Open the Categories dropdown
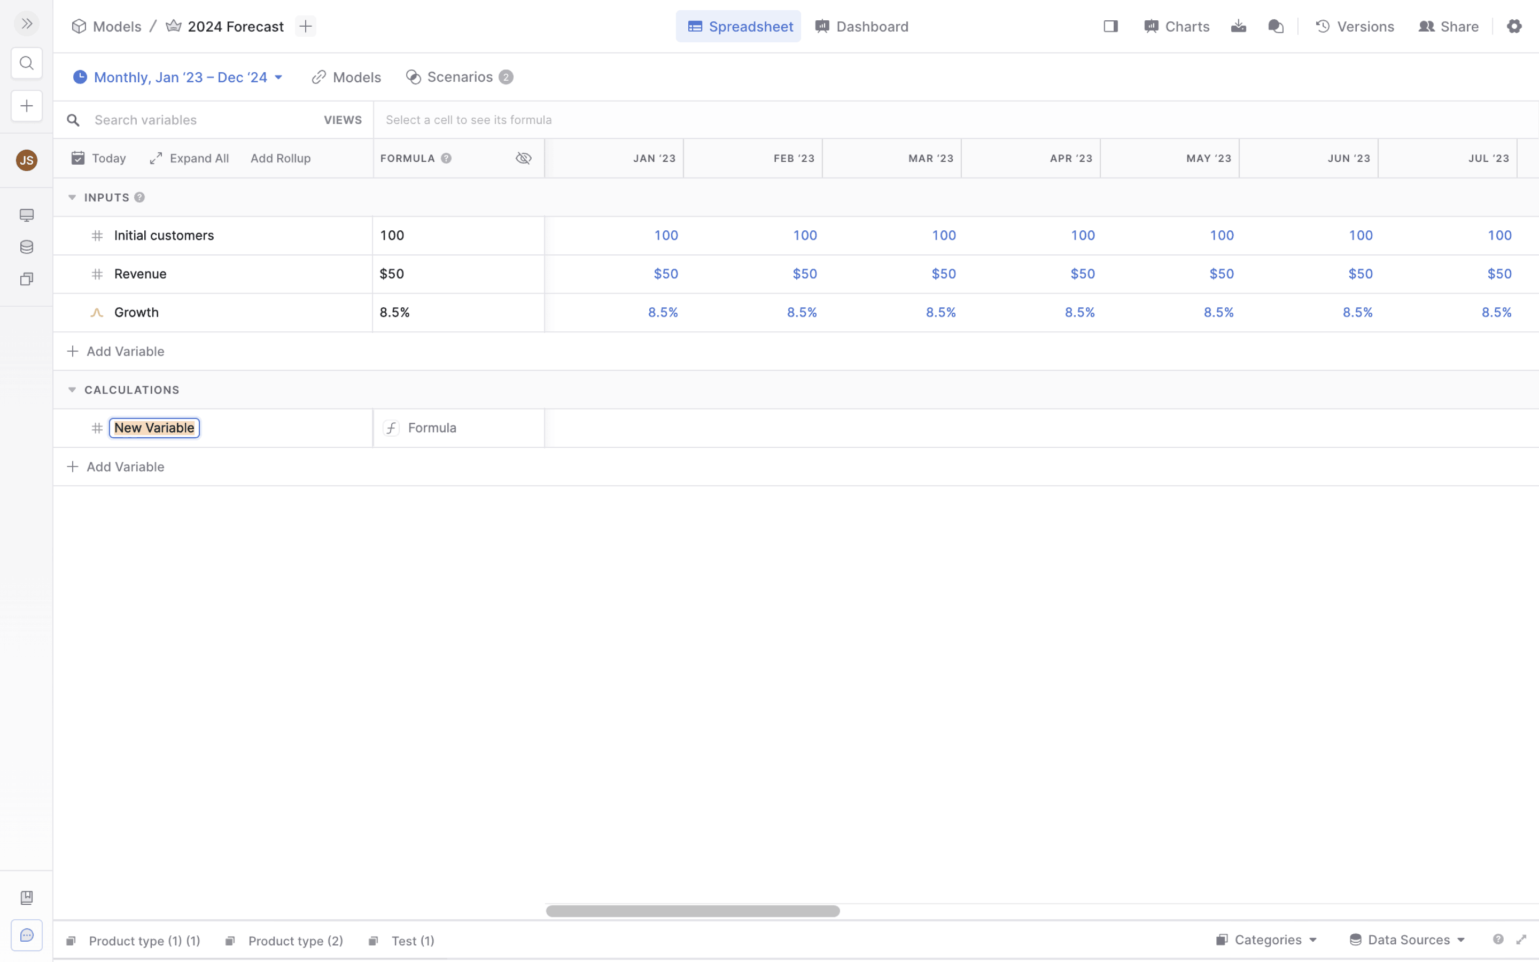 click(1267, 940)
